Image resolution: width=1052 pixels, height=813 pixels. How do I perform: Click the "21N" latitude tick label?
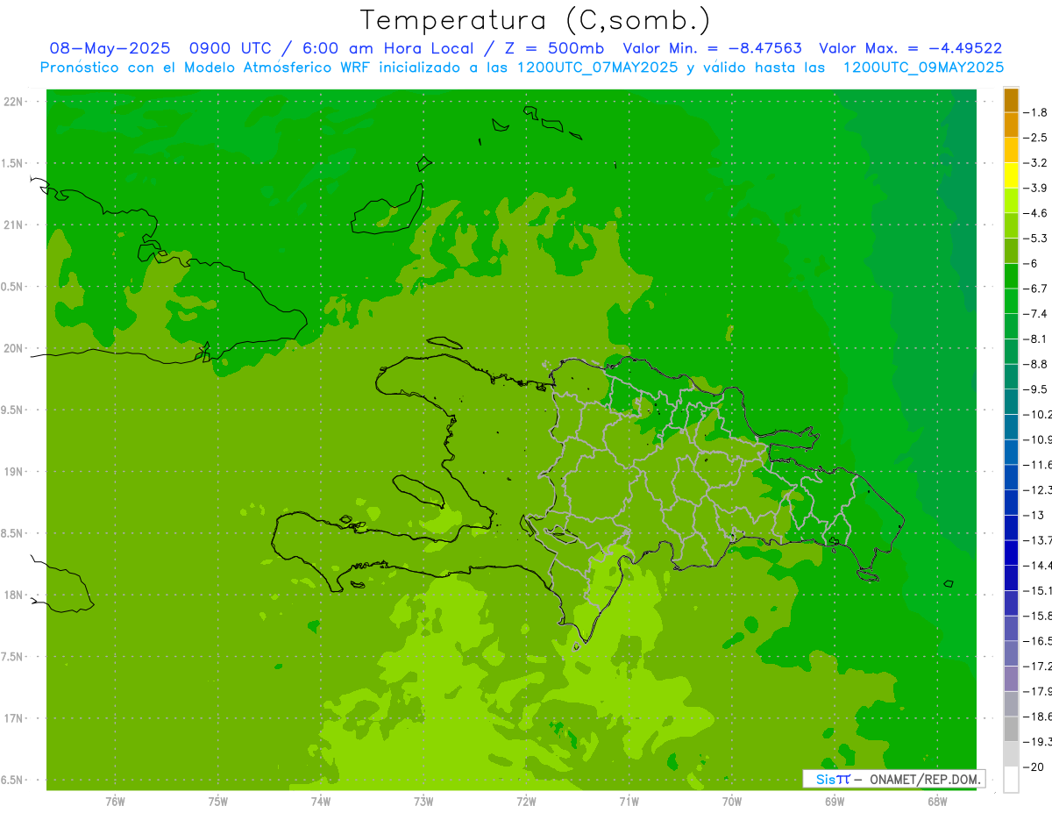(12, 225)
